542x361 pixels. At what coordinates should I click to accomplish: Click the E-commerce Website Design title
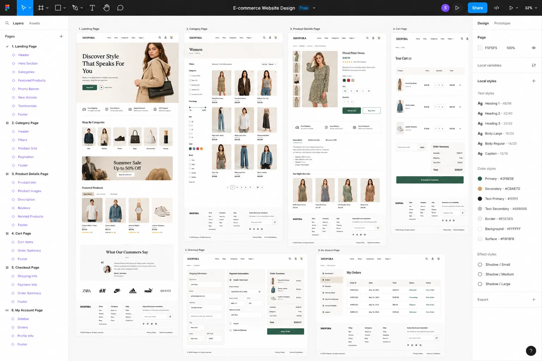(264, 8)
